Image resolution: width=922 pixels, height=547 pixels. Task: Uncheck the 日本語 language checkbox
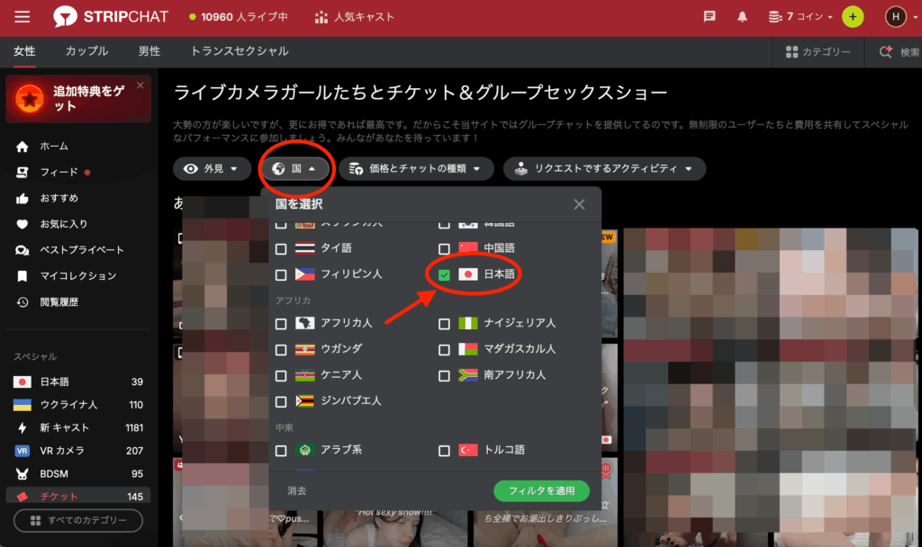444,273
